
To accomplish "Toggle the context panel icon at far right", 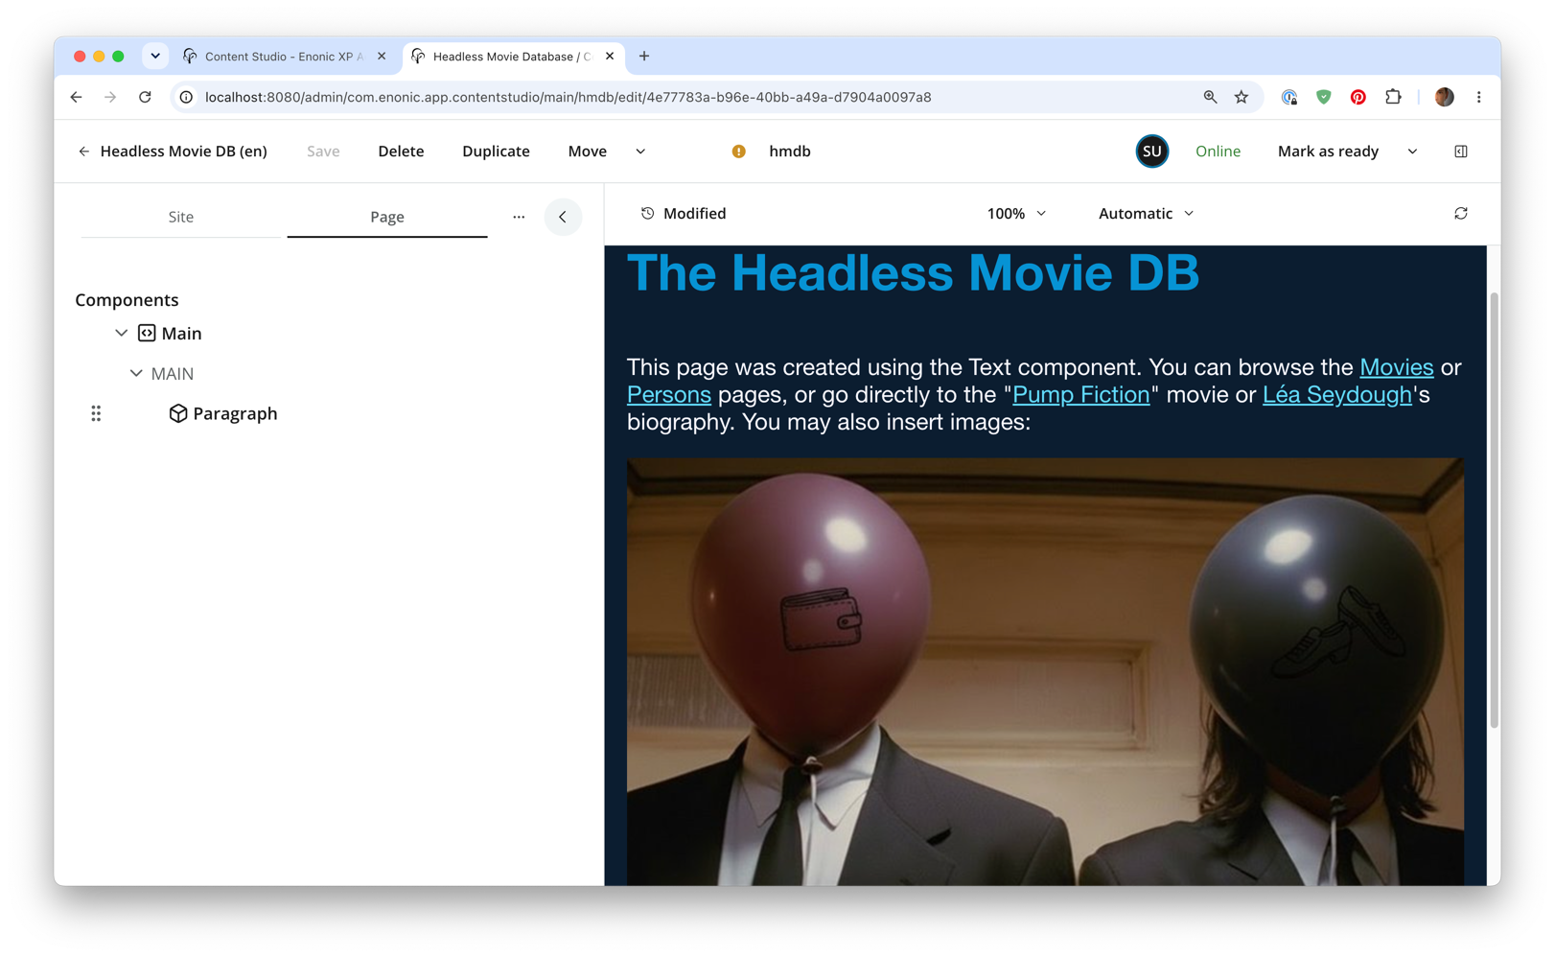I will 1460,152.
